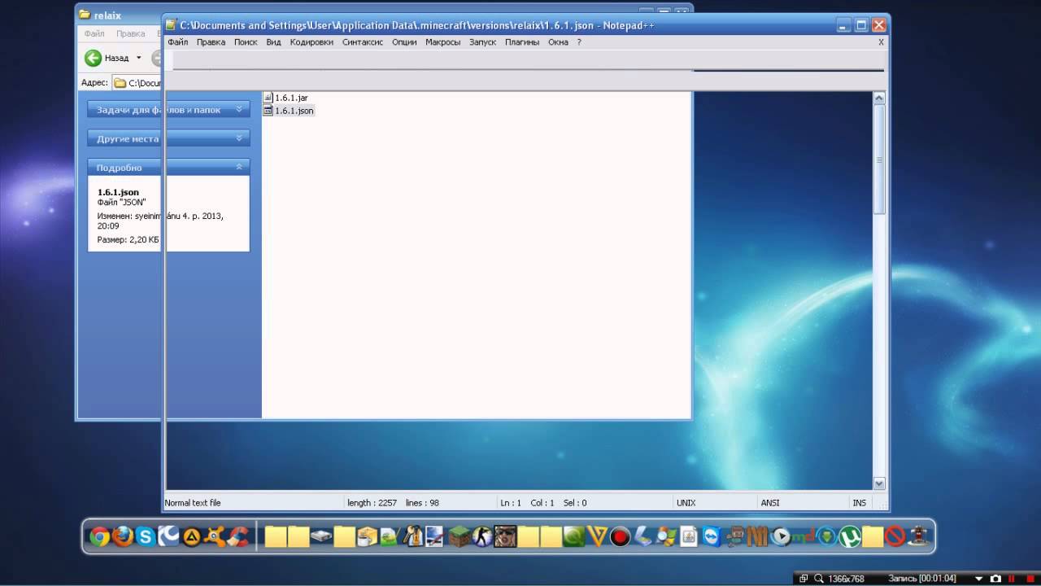Open uTorrent from the dock
The height and width of the screenshot is (586, 1041).
click(851, 536)
